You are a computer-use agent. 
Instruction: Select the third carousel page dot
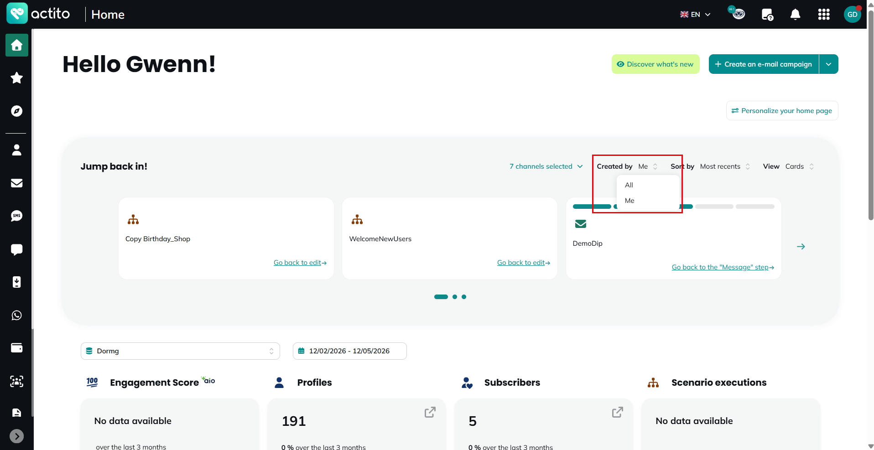[x=464, y=297]
